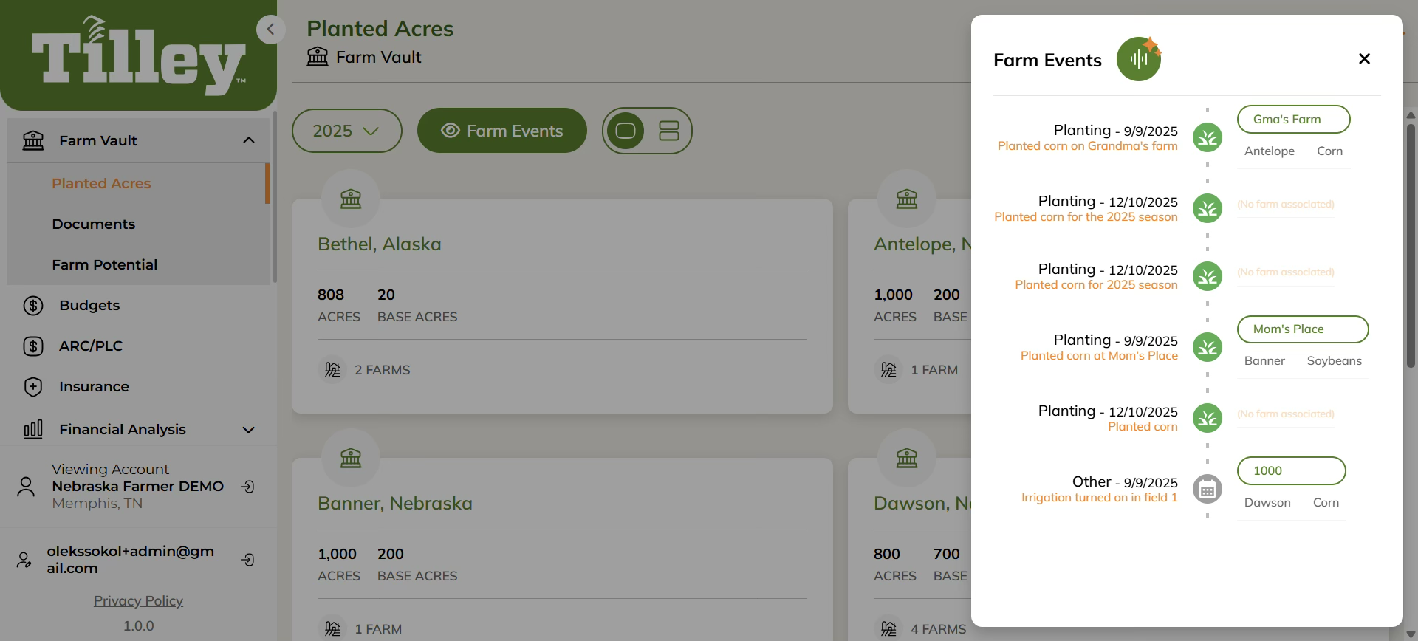Click the Farm Vault bank icon in sidebar
The height and width of the screenshot is (641, 1418).
click(33, 140)
